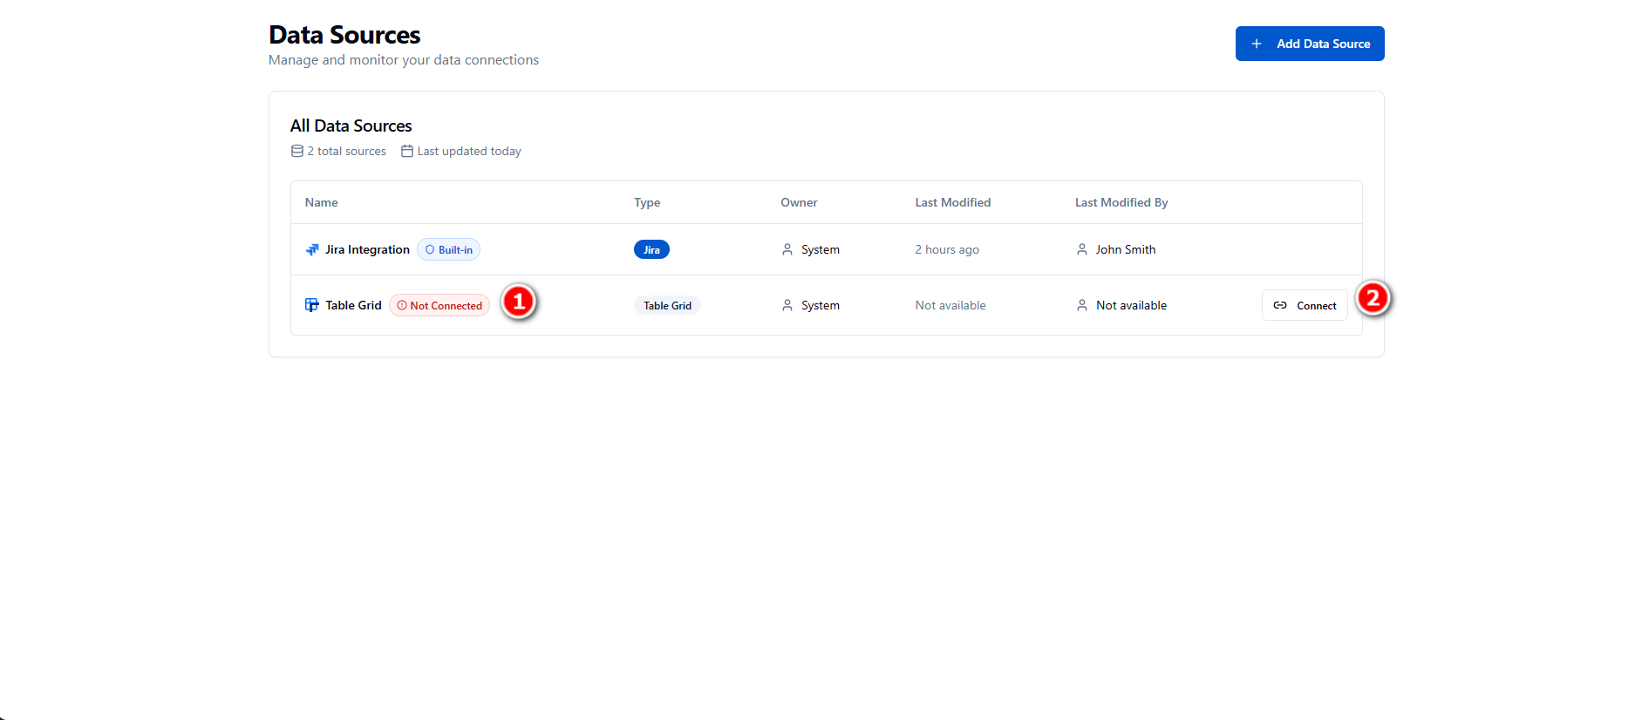Click the link icon in Connect button
Image resolution: width=1642 pixels, height=720 pixels.
point(1280,305)
